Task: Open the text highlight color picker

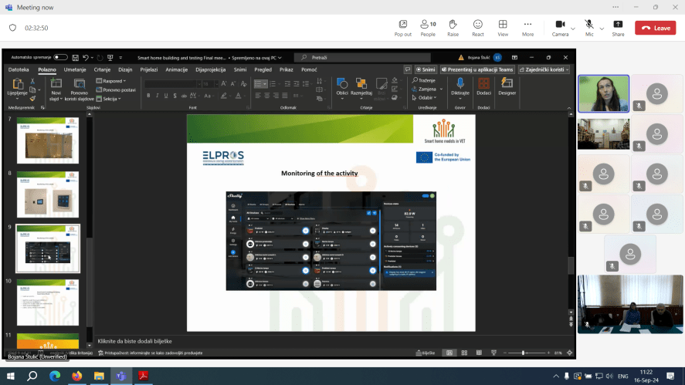Action: tap(224, 96)
